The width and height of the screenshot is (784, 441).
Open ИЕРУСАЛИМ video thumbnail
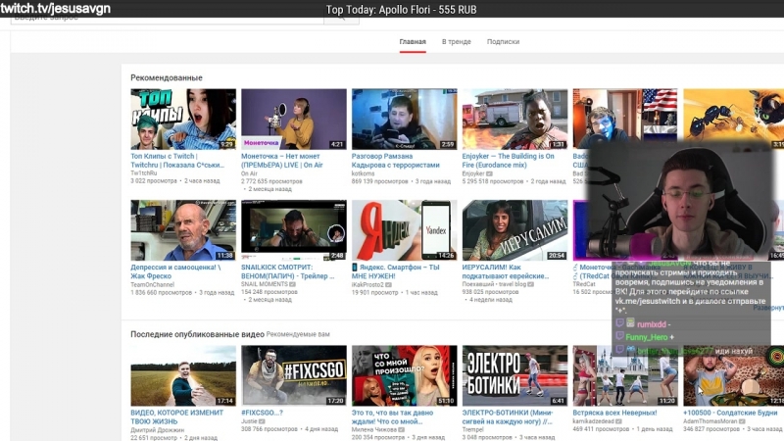(x=514, y=230)
